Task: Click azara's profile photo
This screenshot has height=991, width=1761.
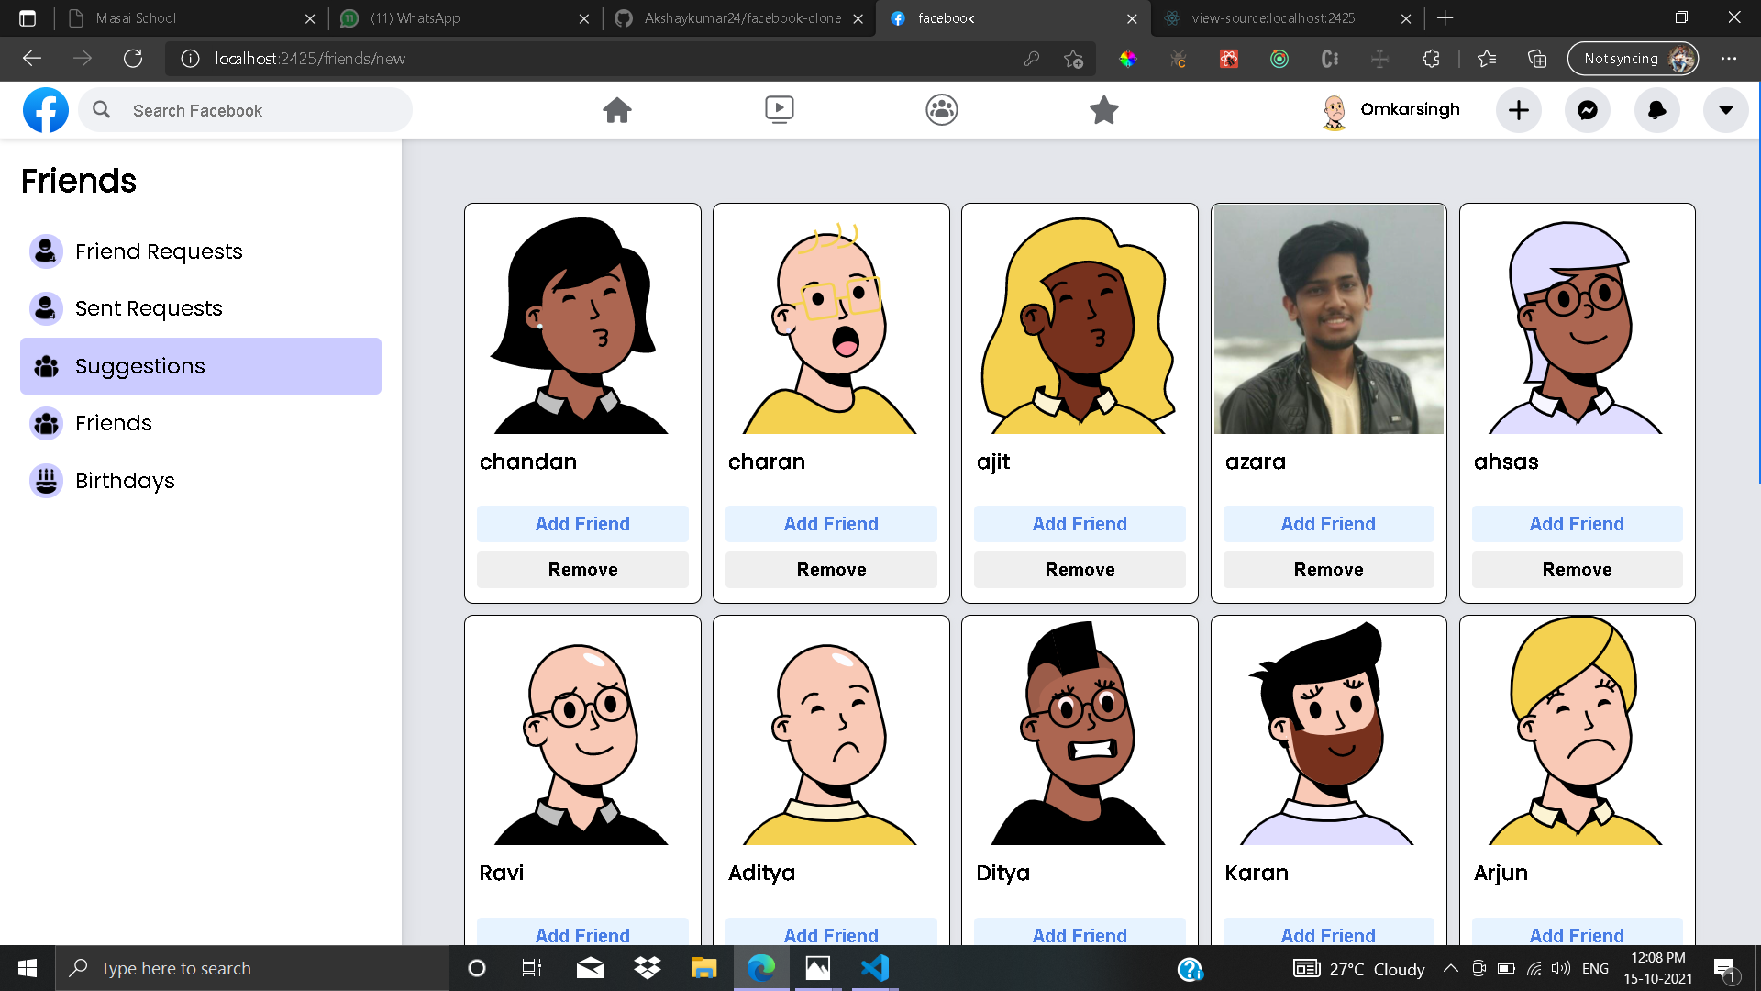Action: [x=1328, y=319]
